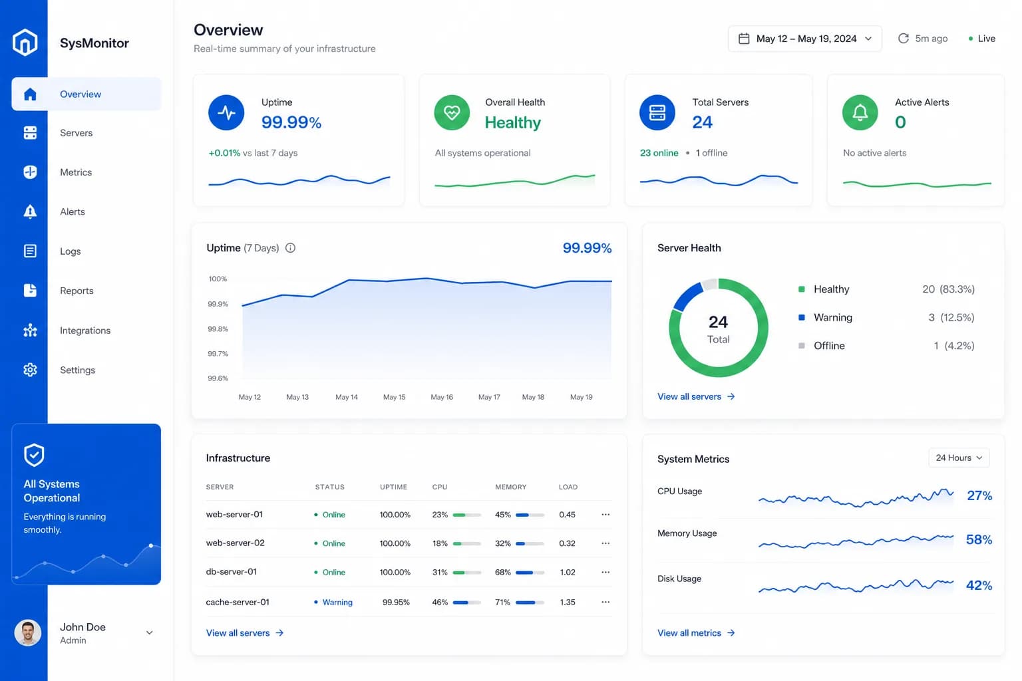Expand the 24 Hours dropdown in System Metrics
The height and width of the screenshot is (681, 1022).
pyautogui.click(x=959, y=458)
